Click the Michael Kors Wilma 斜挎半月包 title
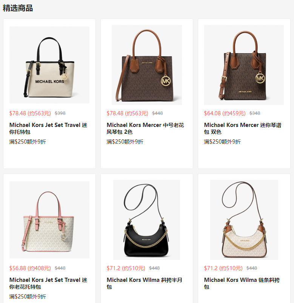The width and height of the screenshot is (294, 303). pyautogui.click(x=145, y=283)
